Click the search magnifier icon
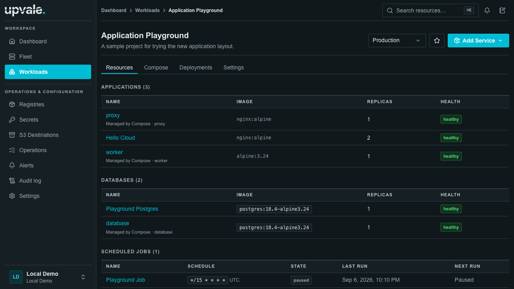The width and height of the screenshot is (514, 289). tap(390, 10)
